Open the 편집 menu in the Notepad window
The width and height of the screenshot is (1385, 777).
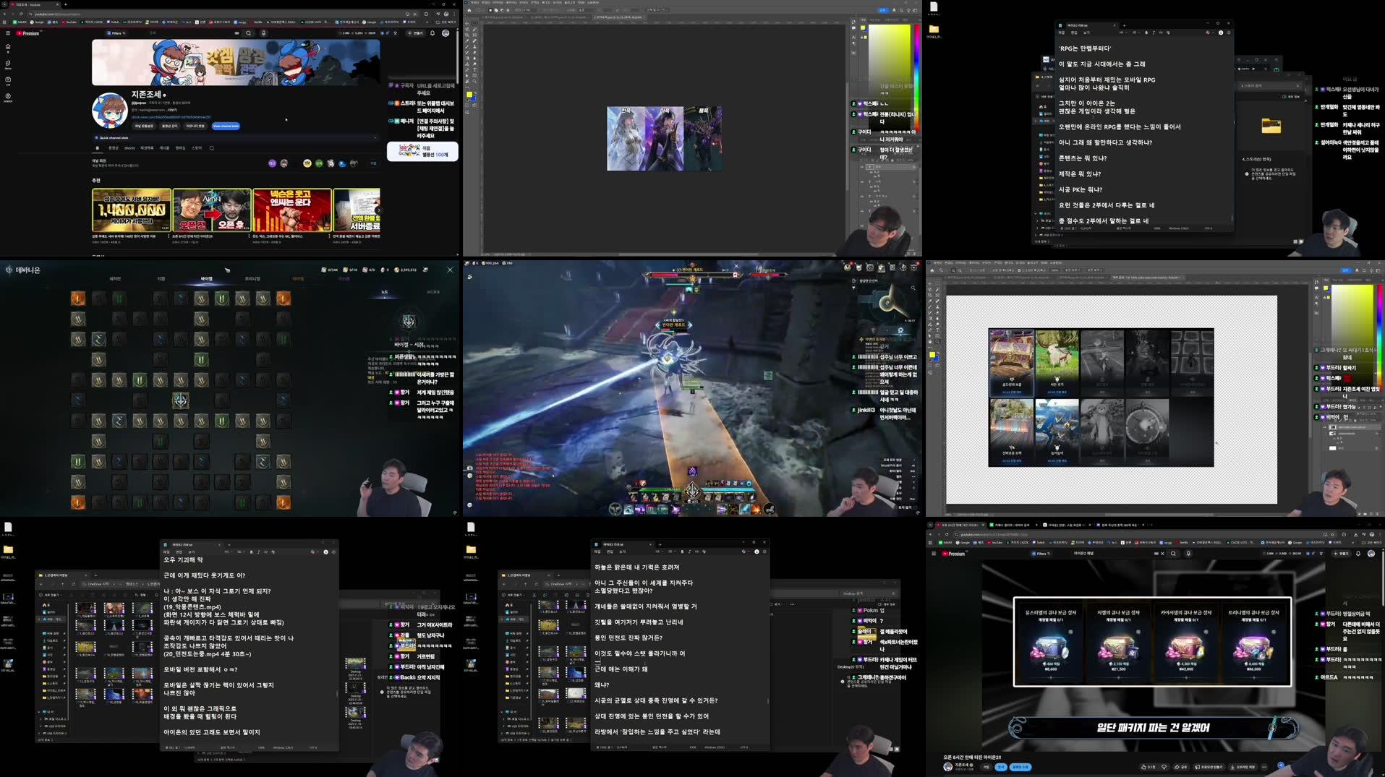pos(1074,33)
